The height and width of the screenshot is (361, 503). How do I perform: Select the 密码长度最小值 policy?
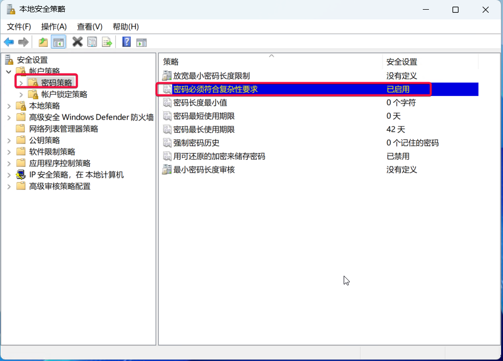click(x=200, y=103)
